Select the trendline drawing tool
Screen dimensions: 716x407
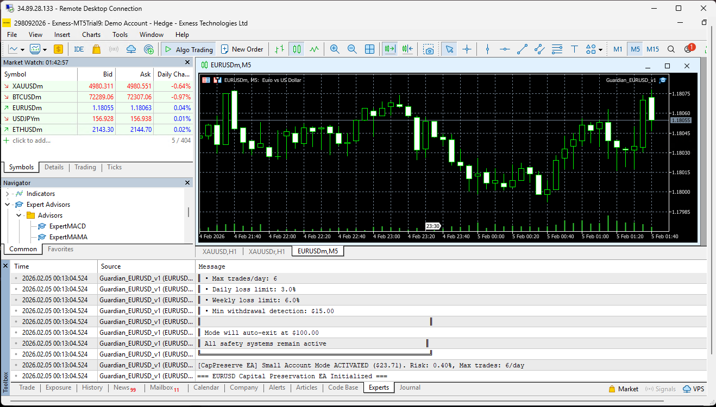pyautogui.click(x=522, y=49)
